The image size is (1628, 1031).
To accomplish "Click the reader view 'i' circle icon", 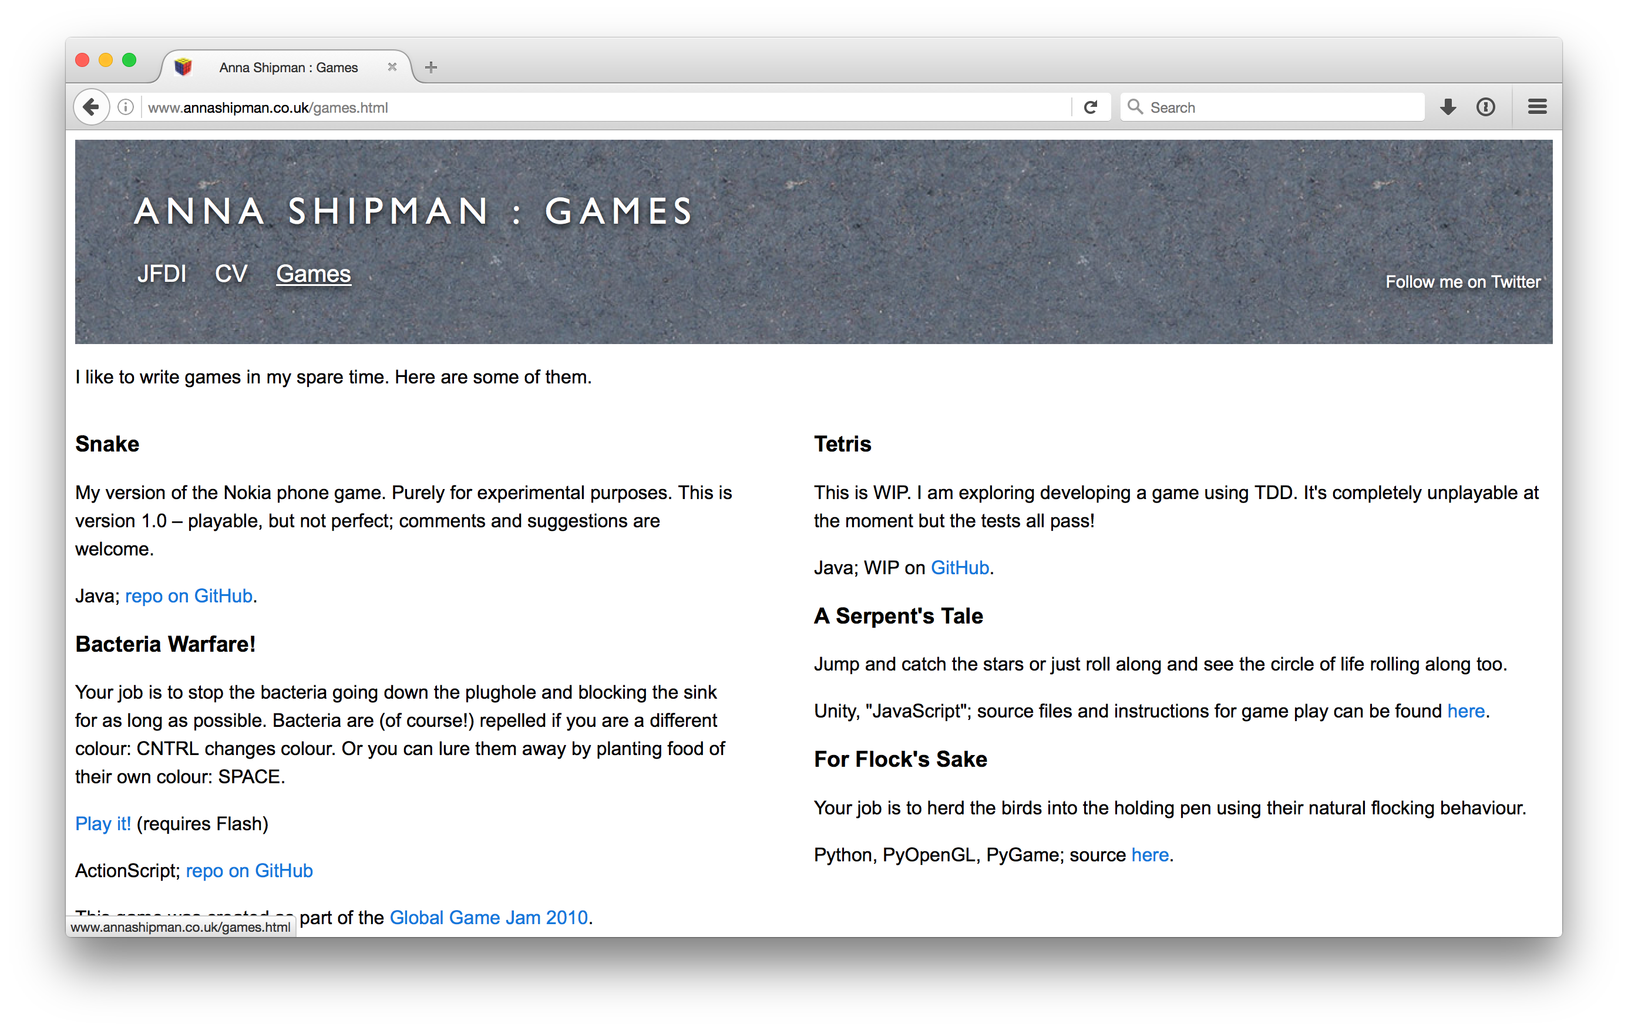I will 126,107.
